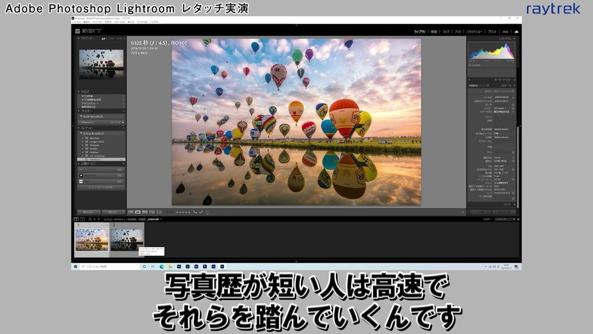Add folder with Folders plus icon
This screenshot has height=334, width=593.
click(124, 111)
